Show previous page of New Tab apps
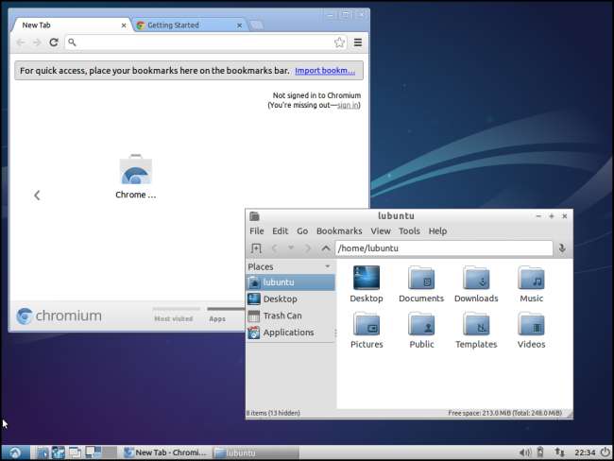Screen dimensions: 614x461 coord(37,196)
